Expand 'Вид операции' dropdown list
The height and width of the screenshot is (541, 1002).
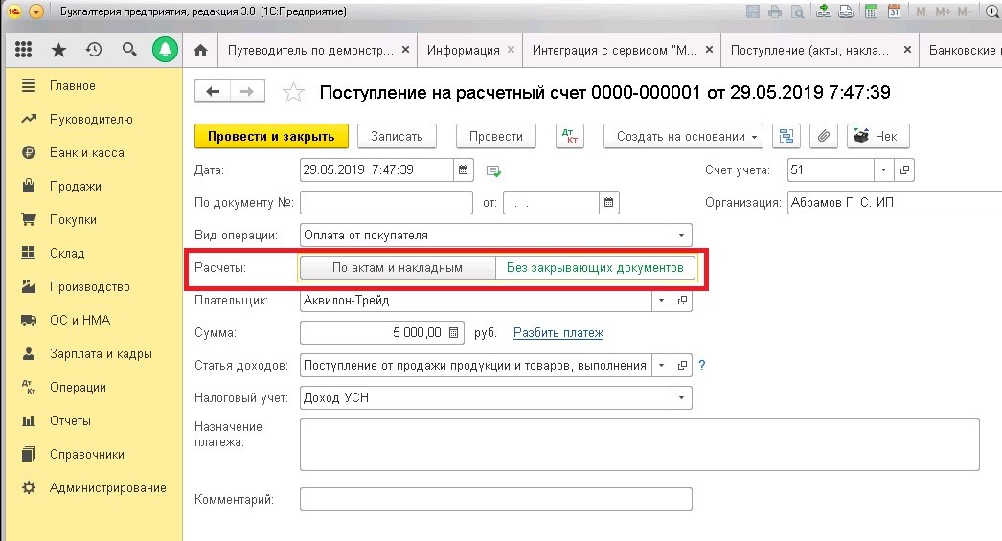click(x=681, y=235)
